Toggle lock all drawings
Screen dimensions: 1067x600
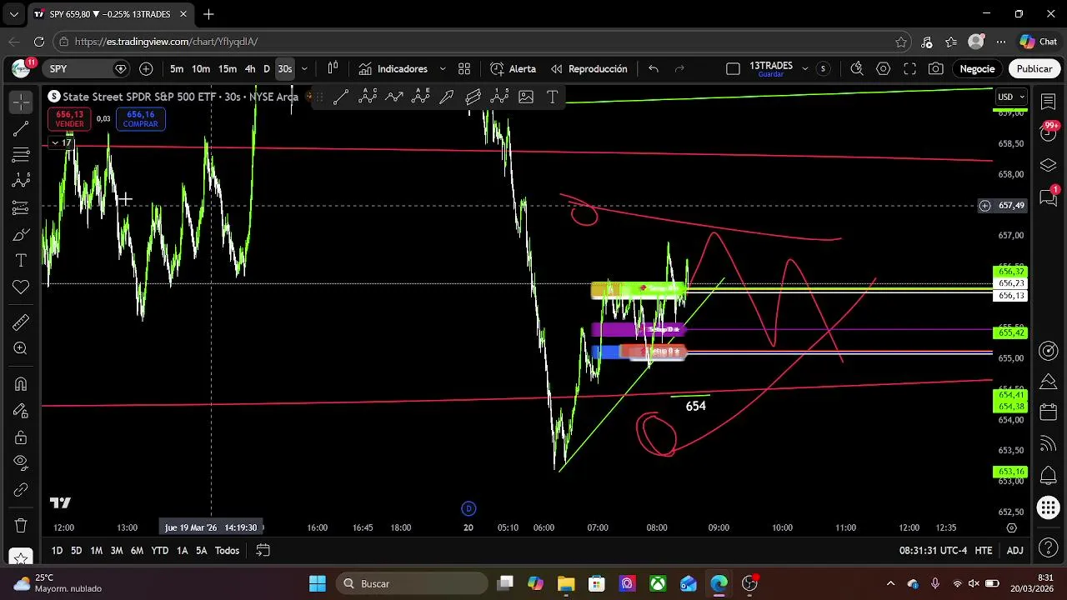(21, 437)
